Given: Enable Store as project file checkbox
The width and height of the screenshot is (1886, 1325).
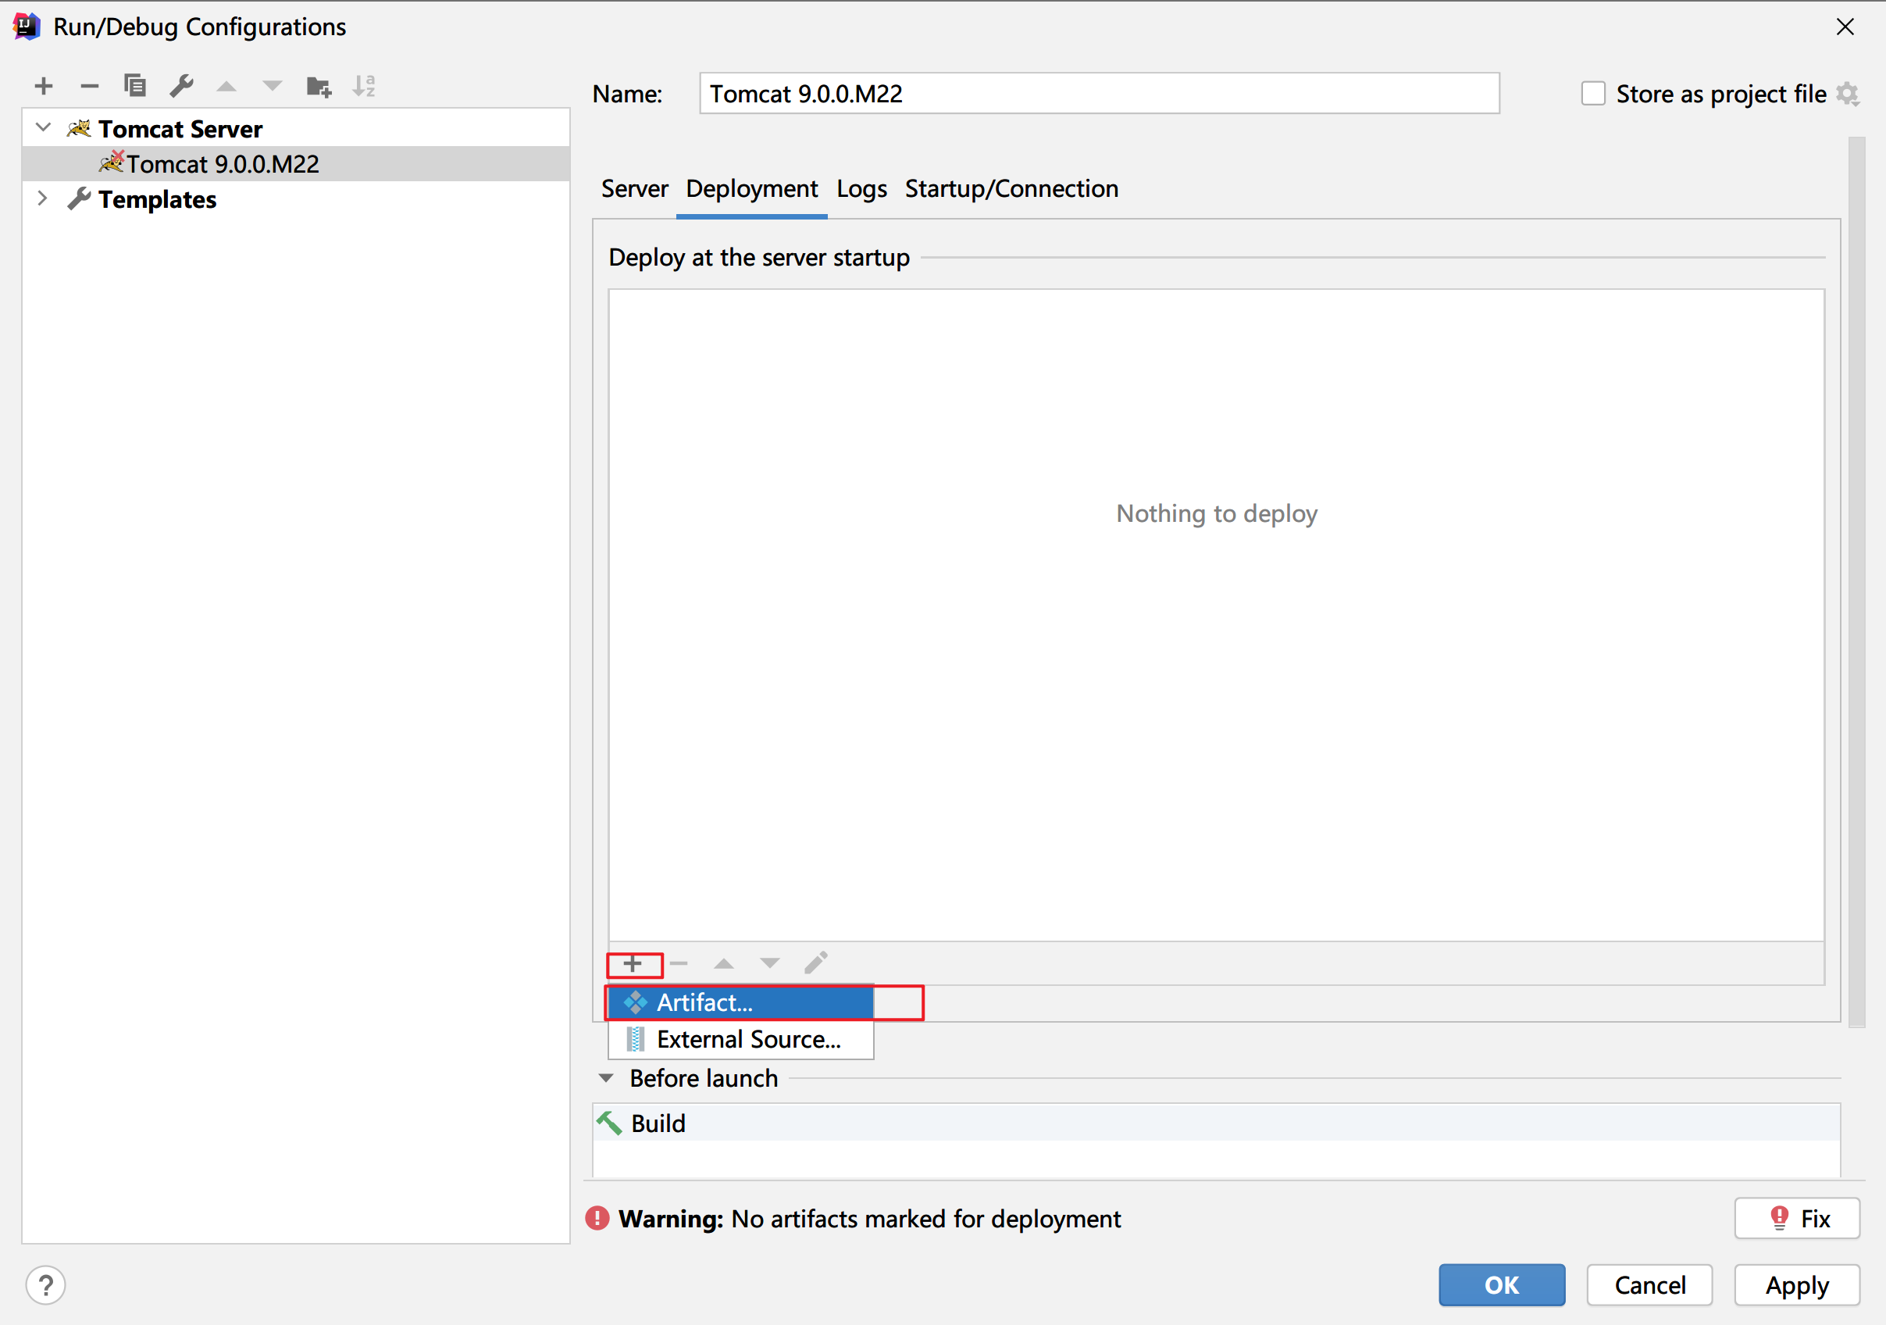Looking at the screenshot, I should click(x=1592, y=94).
